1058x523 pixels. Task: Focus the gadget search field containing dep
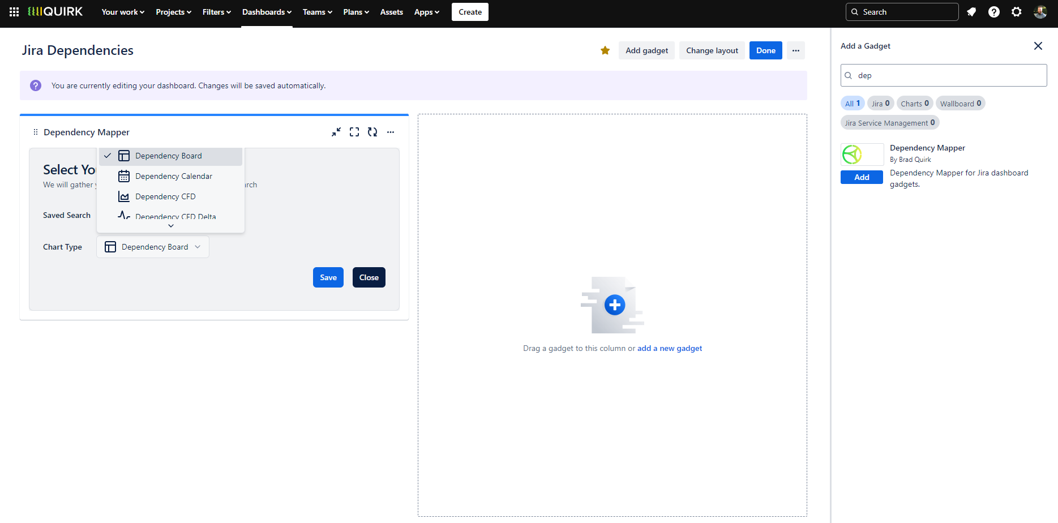tap(944, 75)
